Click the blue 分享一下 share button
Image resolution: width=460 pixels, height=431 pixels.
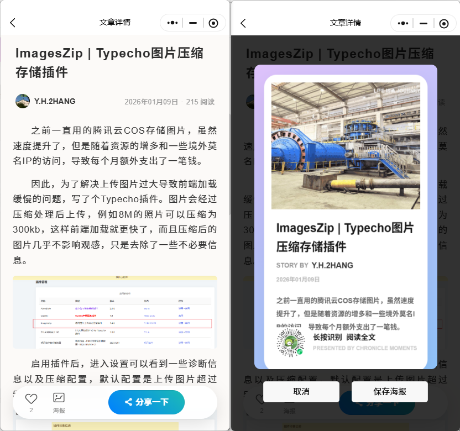click(147, 402)
